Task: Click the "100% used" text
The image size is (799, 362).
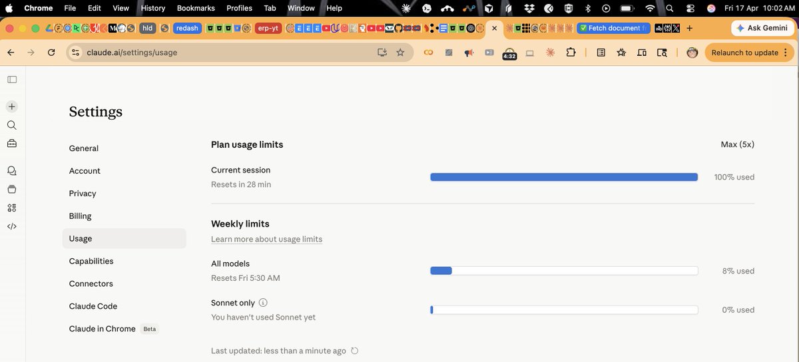Action: tap(734, 177)
